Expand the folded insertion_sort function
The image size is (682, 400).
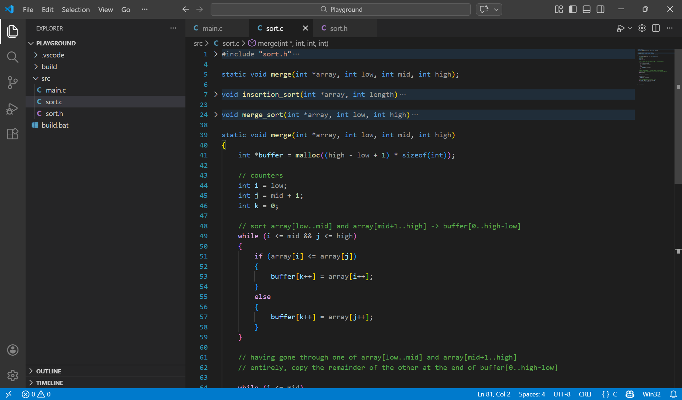coord(216,94)
